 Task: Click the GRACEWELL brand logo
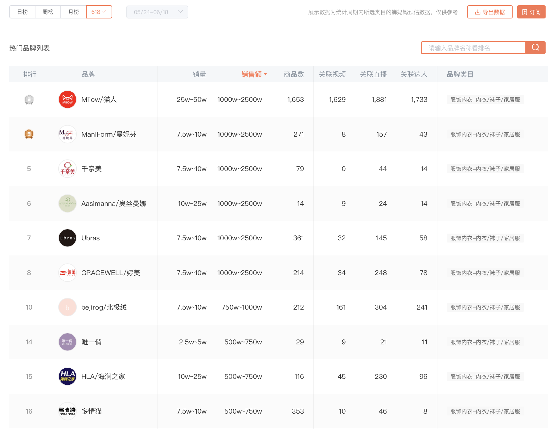click(x=68, y=273)
